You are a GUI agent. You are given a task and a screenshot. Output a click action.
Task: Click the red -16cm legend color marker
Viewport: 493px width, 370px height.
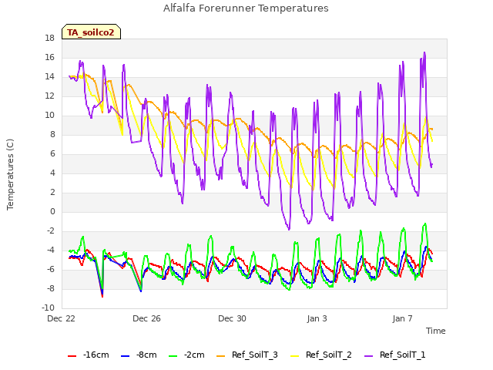[x=72, y=356]
